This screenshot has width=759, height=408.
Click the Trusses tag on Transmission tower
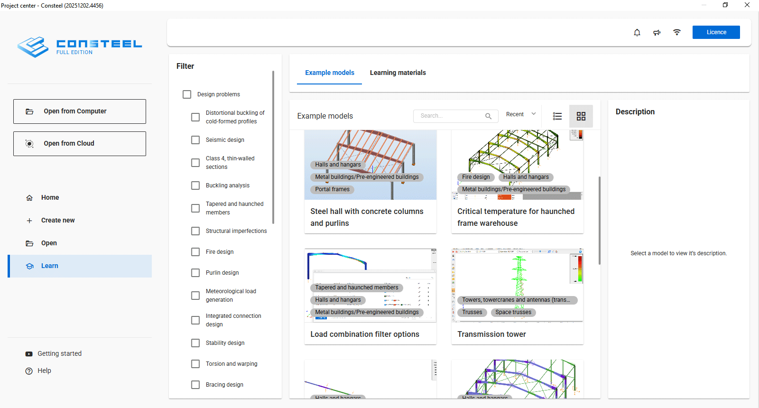(x=472, y=312)
